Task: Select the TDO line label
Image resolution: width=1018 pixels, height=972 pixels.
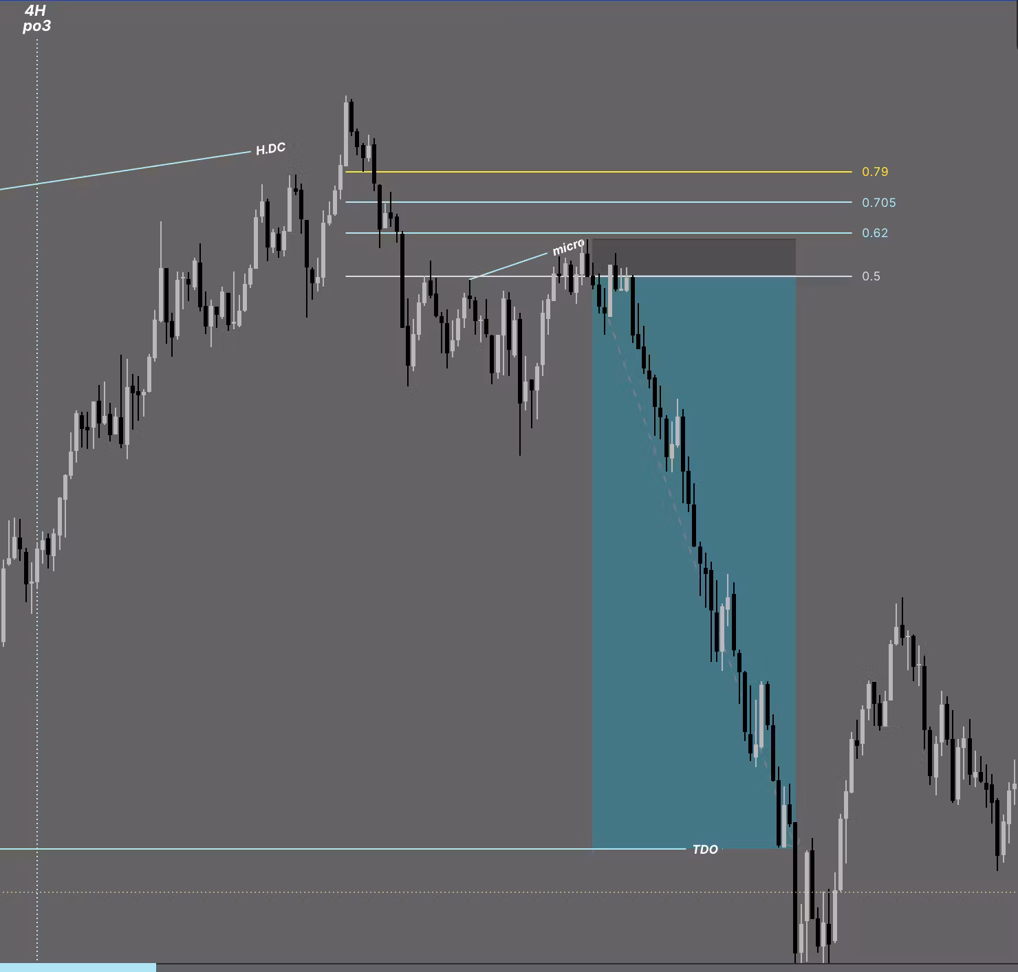Action: click(x=705, y=850)
